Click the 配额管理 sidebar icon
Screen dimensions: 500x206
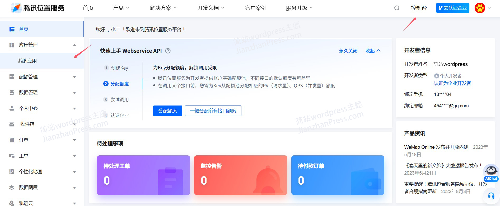(12, 77)
